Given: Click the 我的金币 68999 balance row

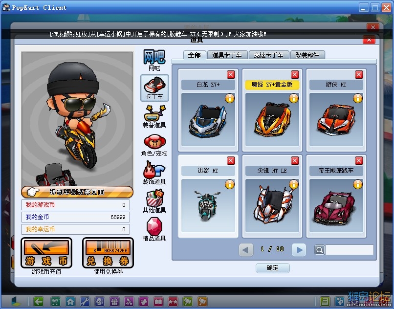Looking at the screenshot, I should click(x=75, y=217).
